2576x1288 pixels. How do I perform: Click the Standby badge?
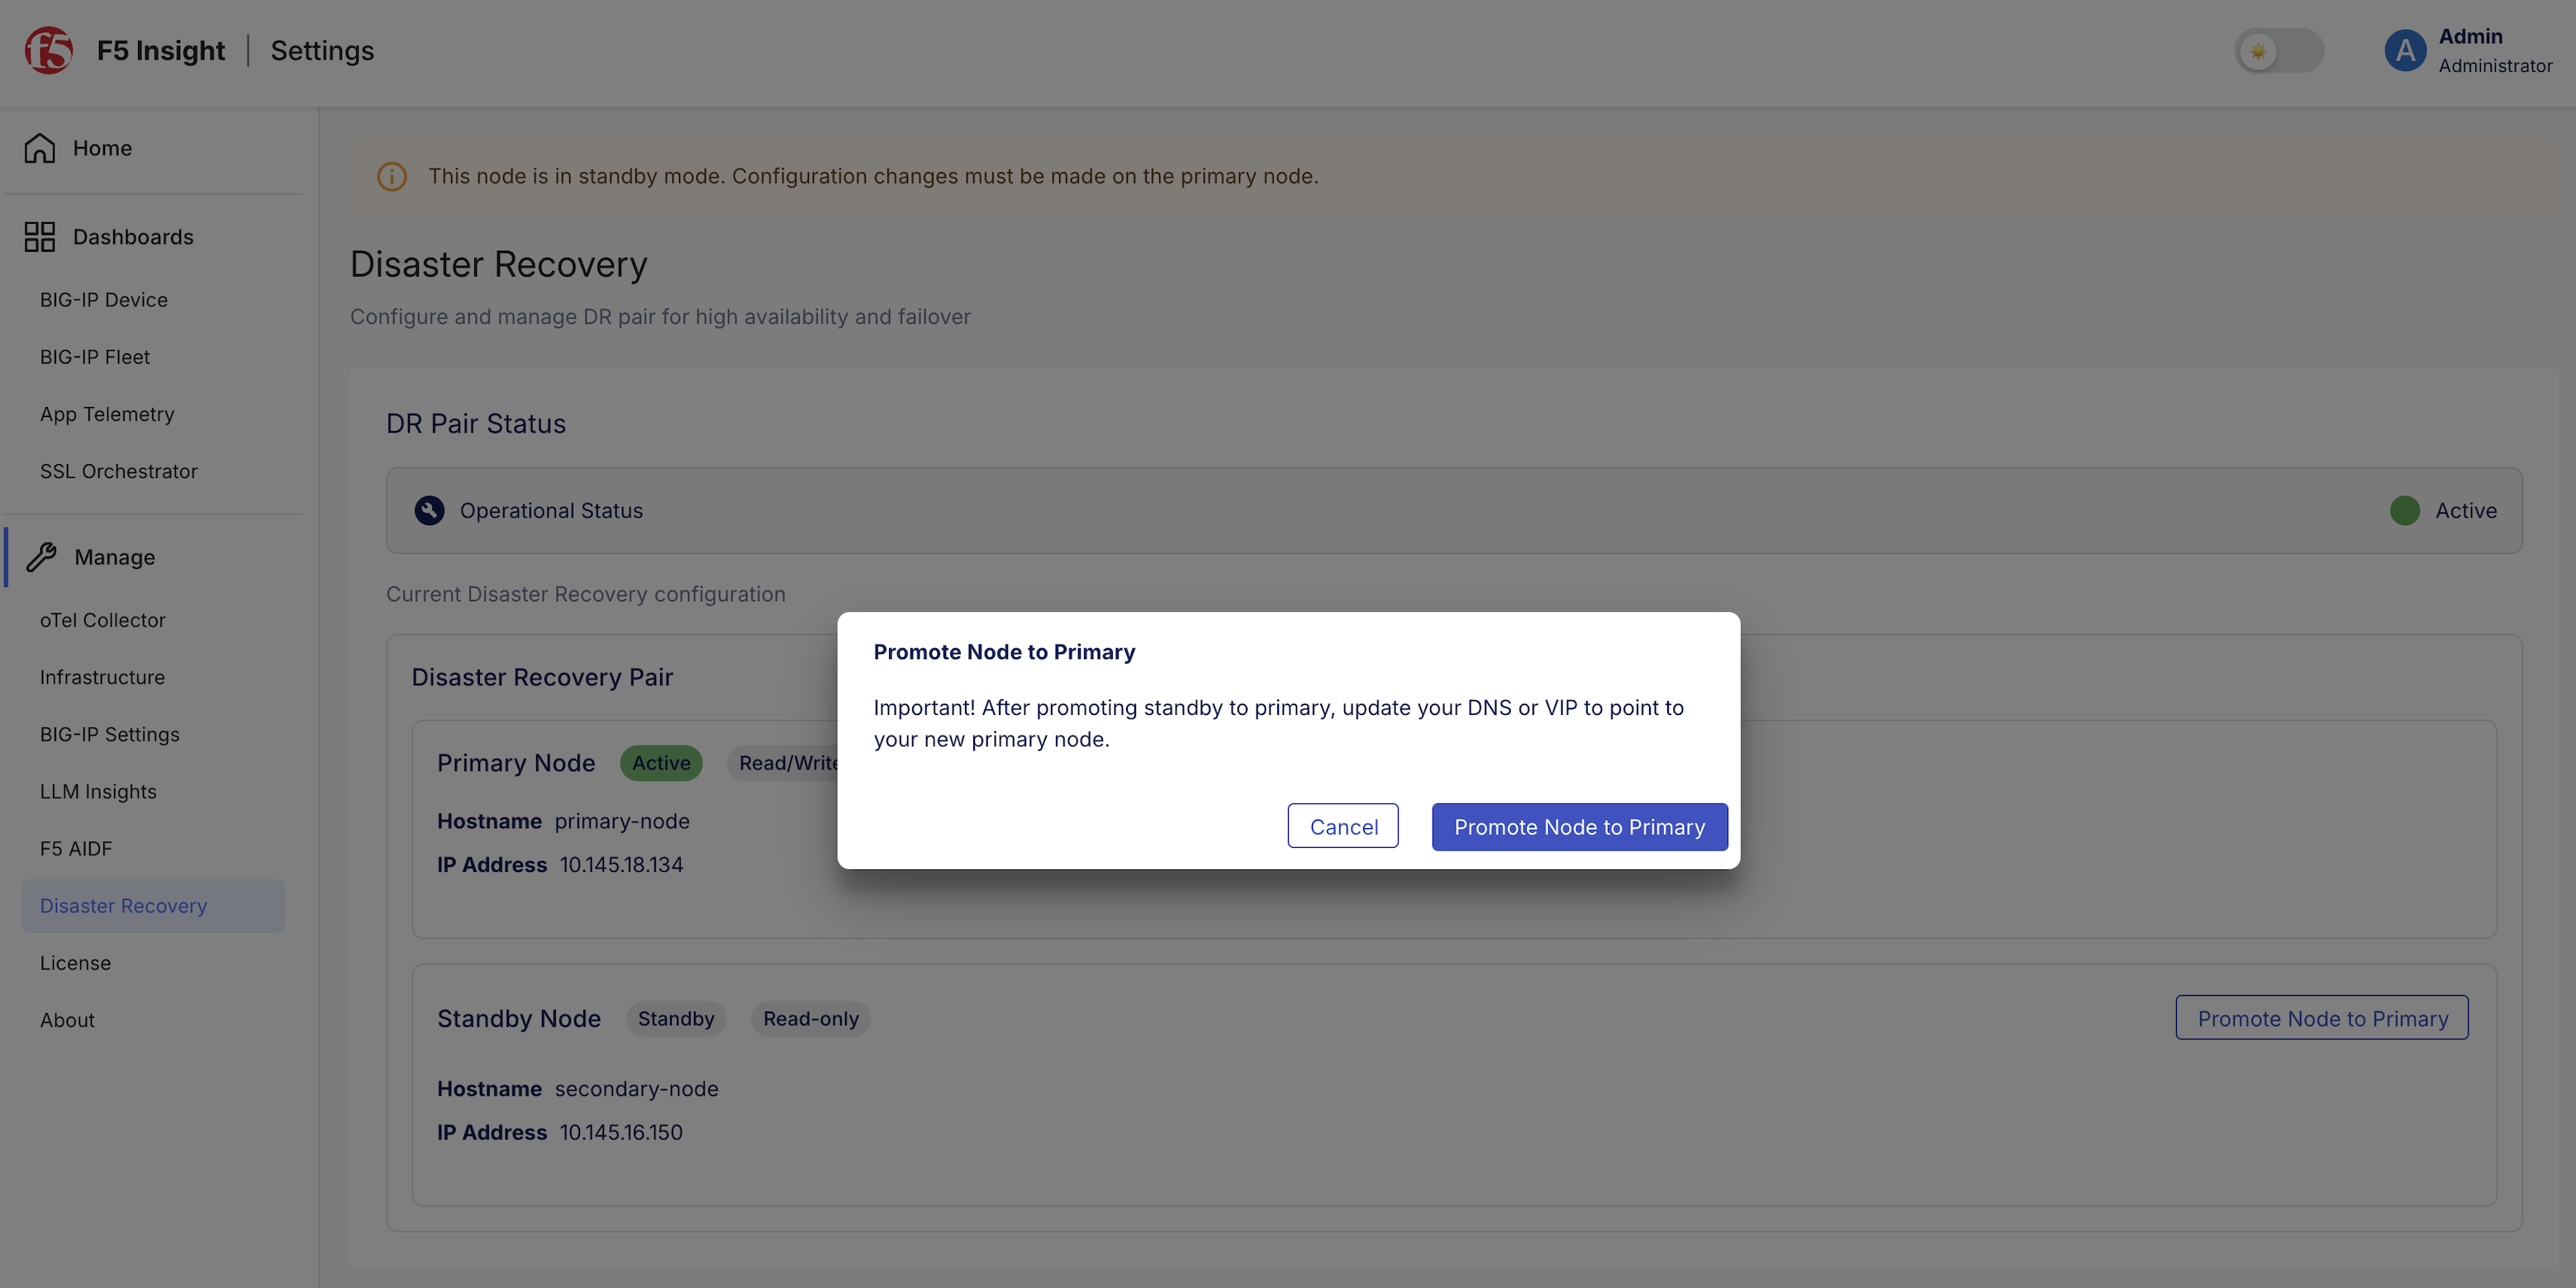click(x=676, y=1018)
